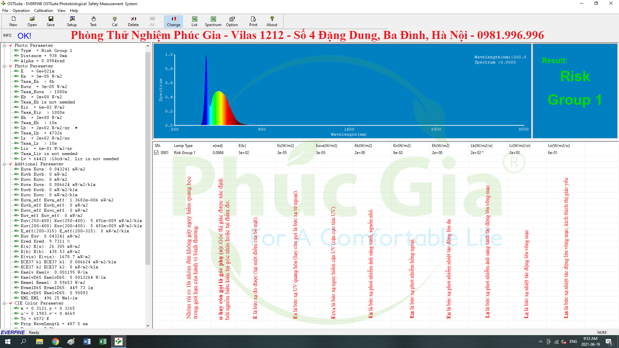Open the Help menu
The height and width of the screenshot is (348, 619).
point(74,11)
